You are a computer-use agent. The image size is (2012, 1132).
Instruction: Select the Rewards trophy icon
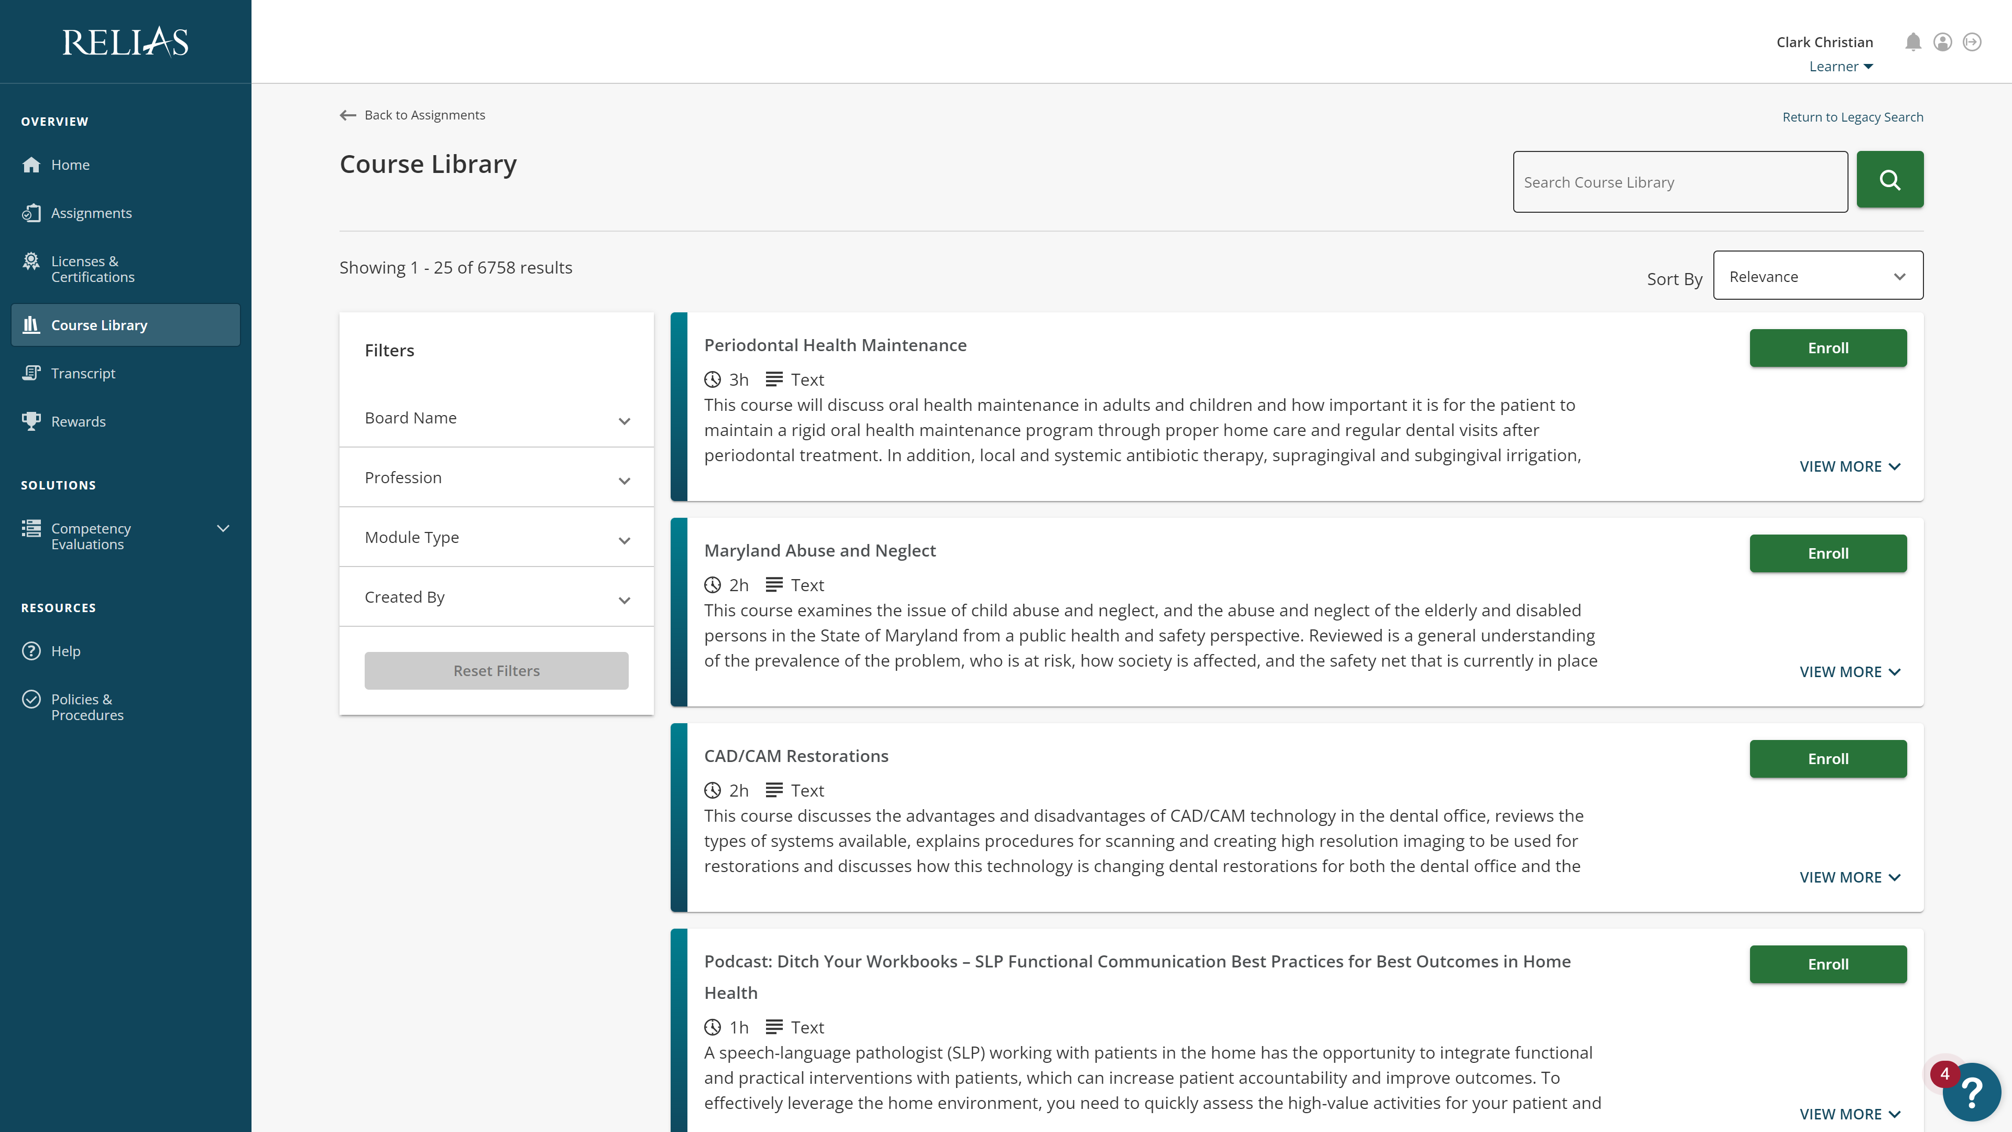point(31,421)
